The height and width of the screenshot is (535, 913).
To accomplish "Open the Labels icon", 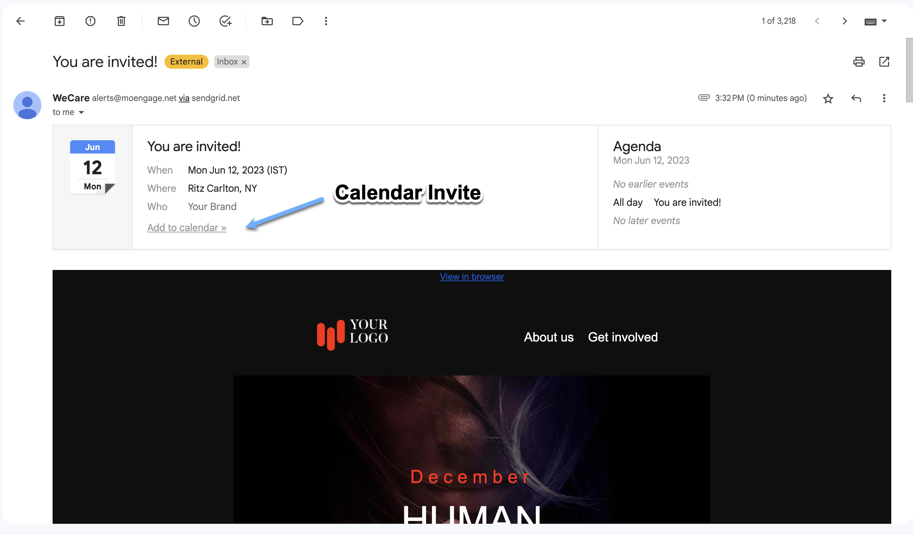I will [297, 21].
